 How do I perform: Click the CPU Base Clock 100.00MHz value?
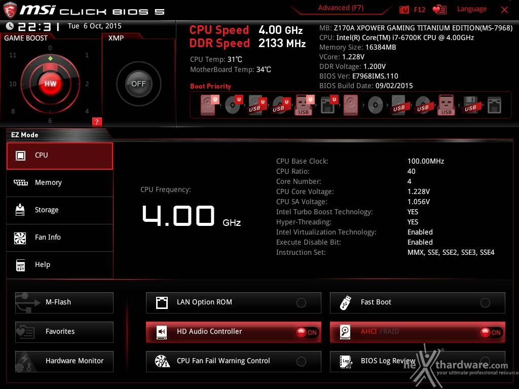[x=426, y=161]
